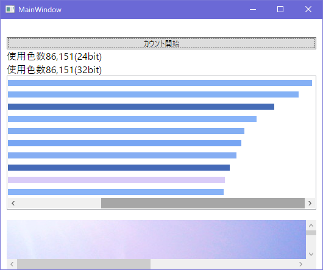Screen dimensions: 323x270
Task: Minimize the MainWindow window
Action: [x=253, y=9]
